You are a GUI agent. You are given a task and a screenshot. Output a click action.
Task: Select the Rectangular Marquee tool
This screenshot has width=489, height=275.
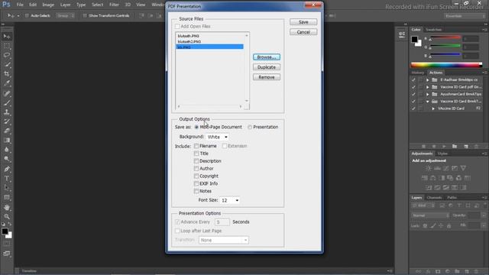7,46
